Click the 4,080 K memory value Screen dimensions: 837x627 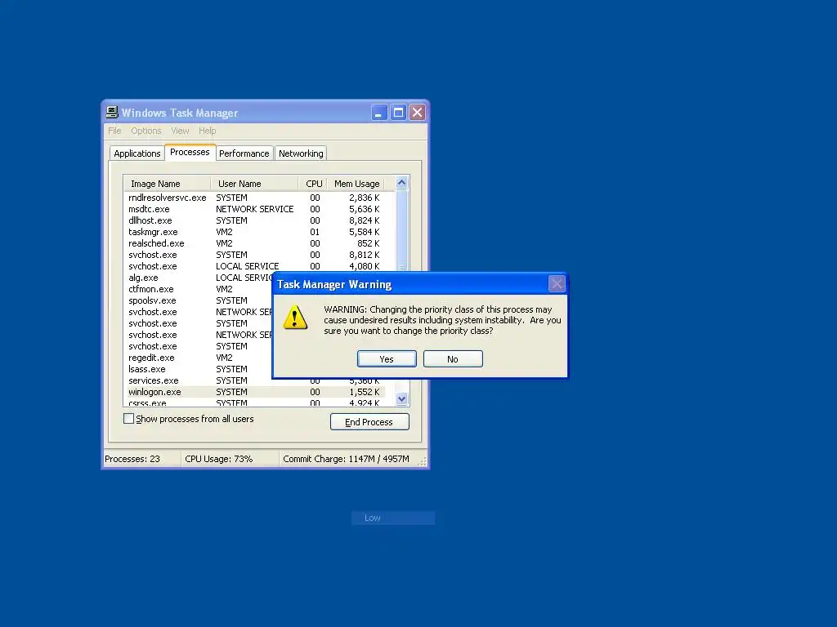click(364, 266)
